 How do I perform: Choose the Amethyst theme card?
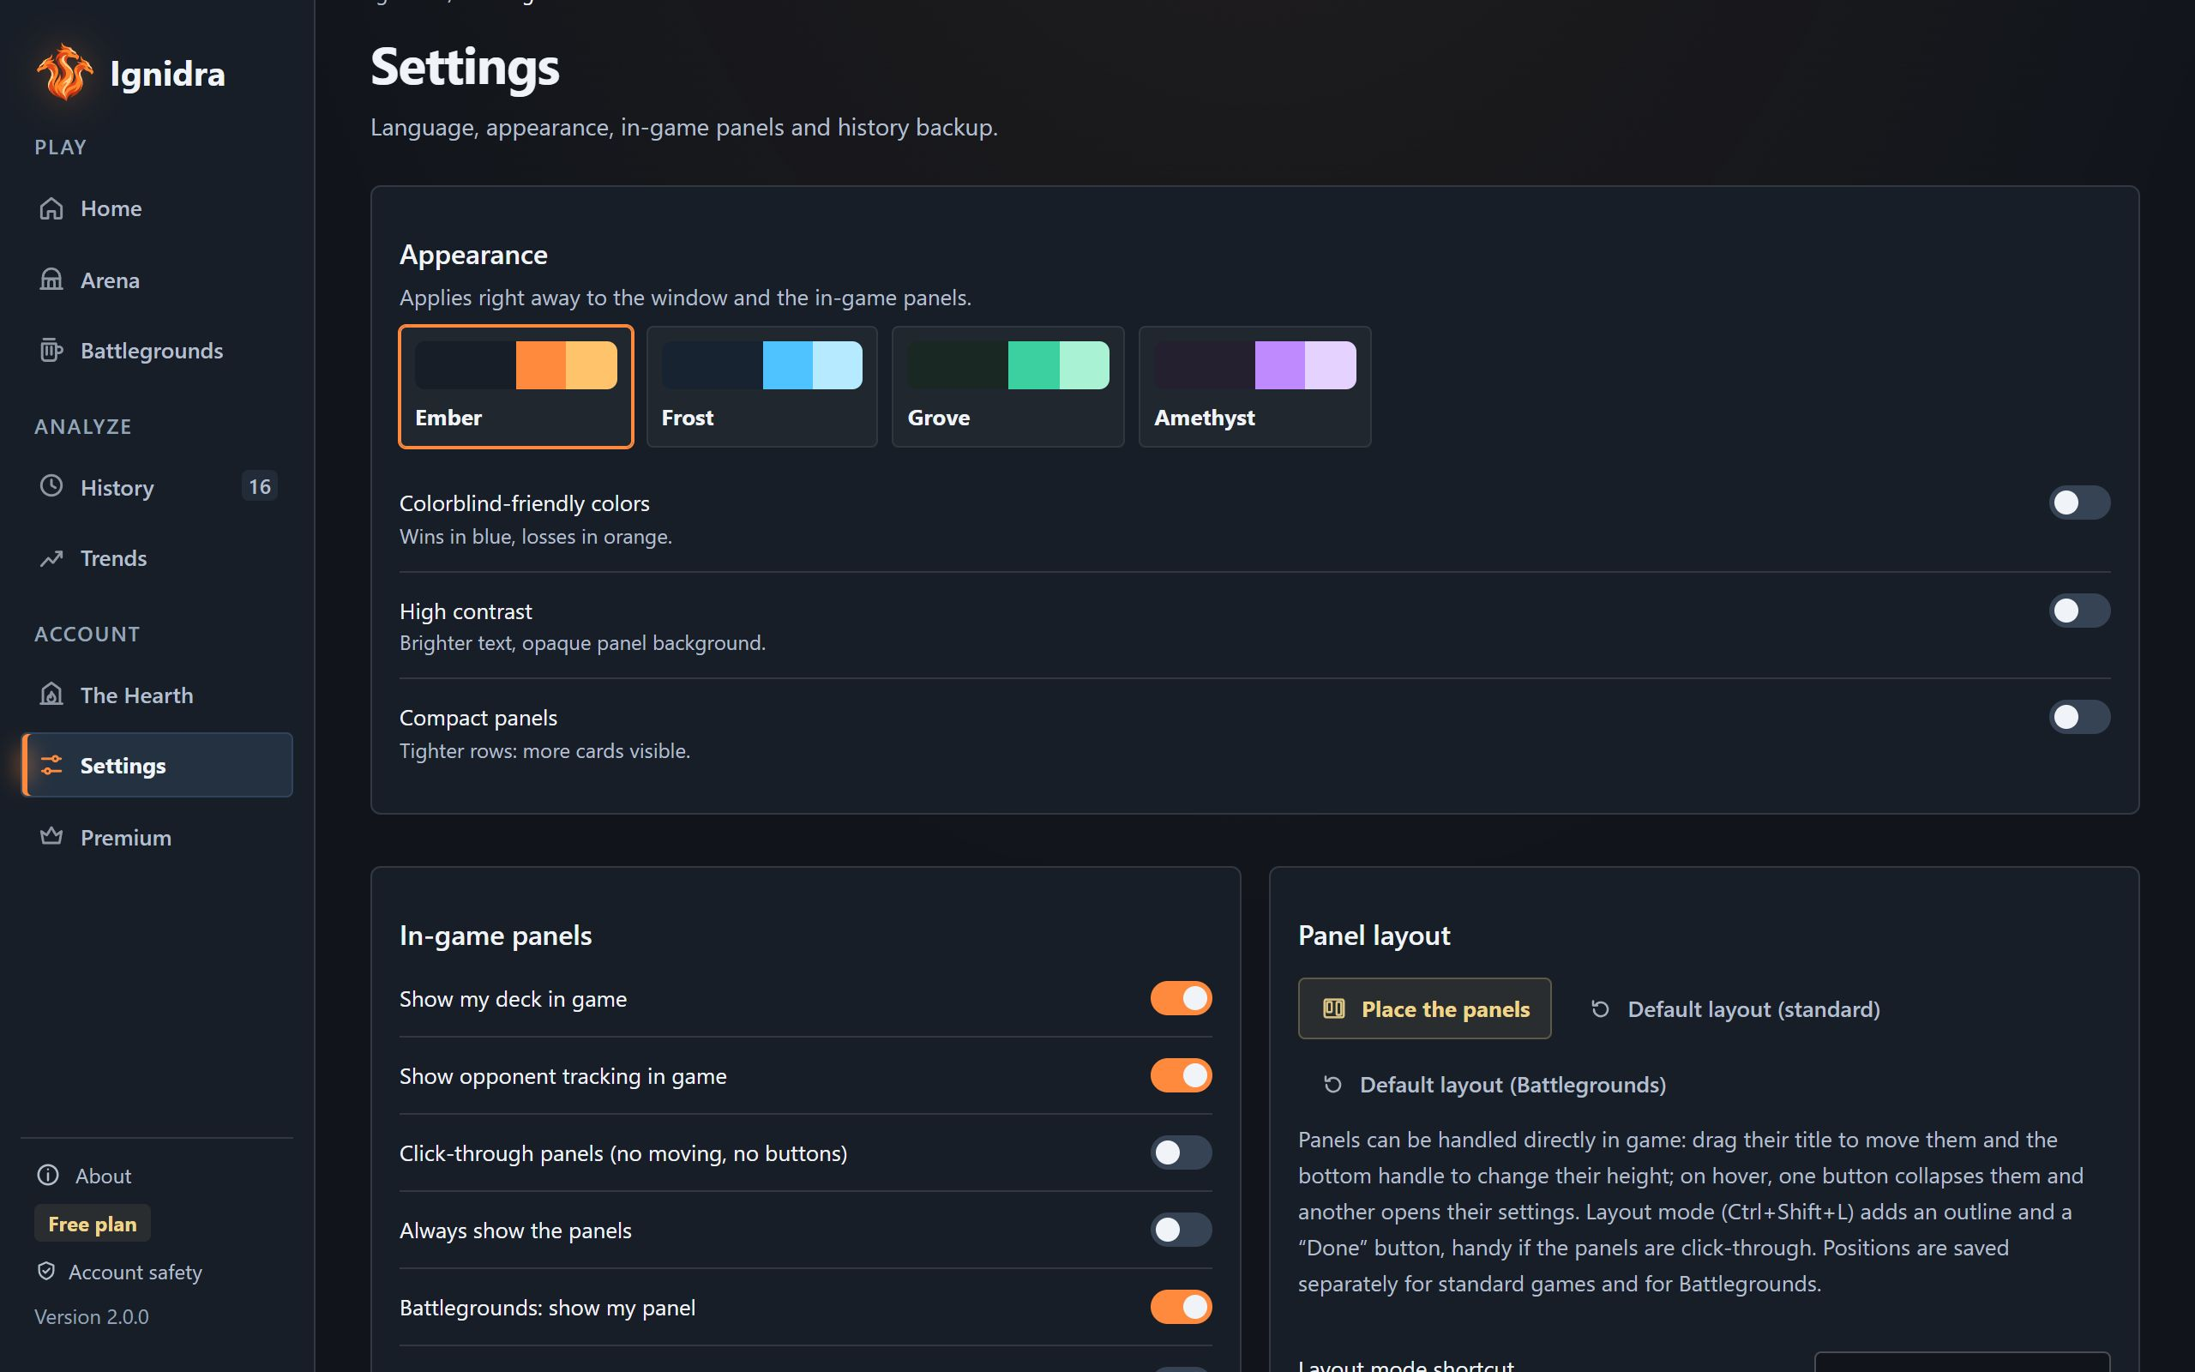[x=1254, y=387]
